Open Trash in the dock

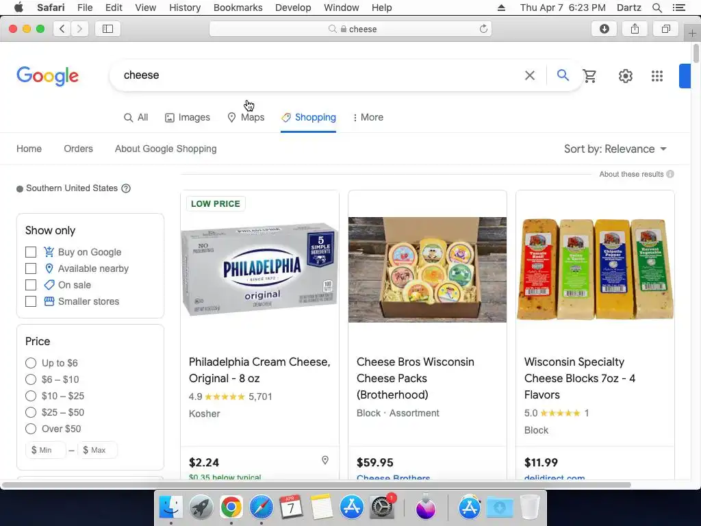tap(530, 508)
